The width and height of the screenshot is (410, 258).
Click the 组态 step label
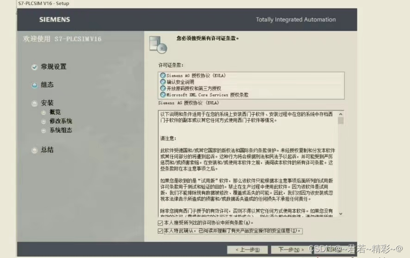pos(47,85)
